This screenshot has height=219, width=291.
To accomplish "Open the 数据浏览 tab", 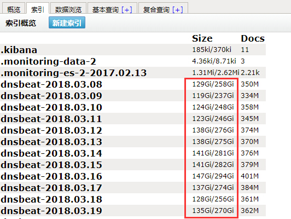I will (x=68, y=9).
